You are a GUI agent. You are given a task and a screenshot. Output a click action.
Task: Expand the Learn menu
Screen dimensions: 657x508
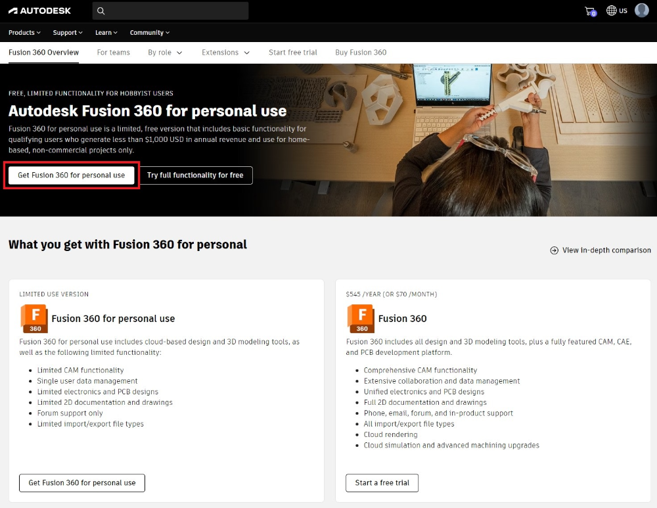point(106,33)
